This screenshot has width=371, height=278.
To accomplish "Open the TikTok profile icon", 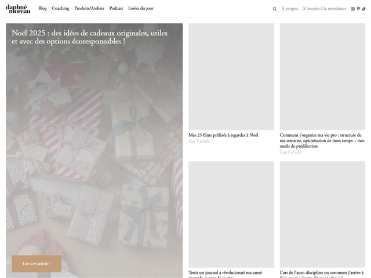I will tap(364, 9).
